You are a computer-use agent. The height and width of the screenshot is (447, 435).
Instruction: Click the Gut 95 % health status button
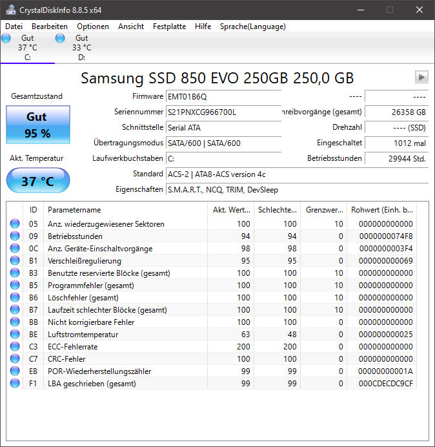[x=38, y=125]
